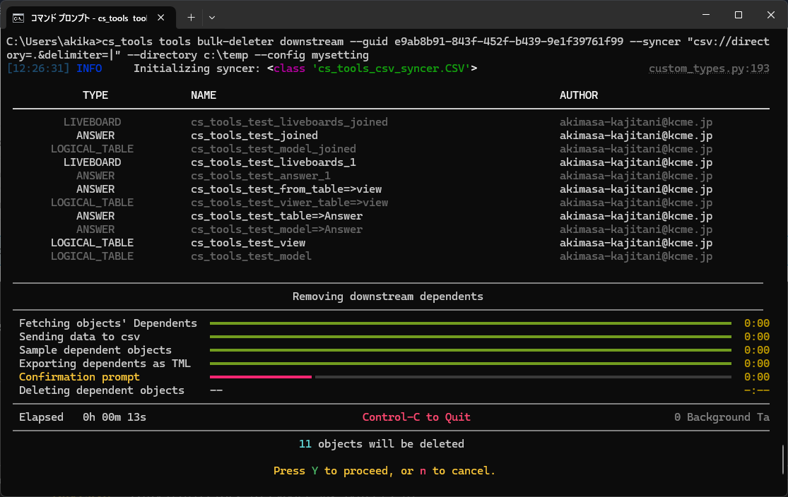Click the vertical scrollbar thumb
The width and height of the screenshot is (788, 497).
click(782, 459)
